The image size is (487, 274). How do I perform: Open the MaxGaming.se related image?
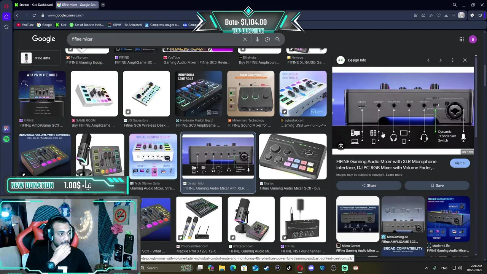pos(403,214)
